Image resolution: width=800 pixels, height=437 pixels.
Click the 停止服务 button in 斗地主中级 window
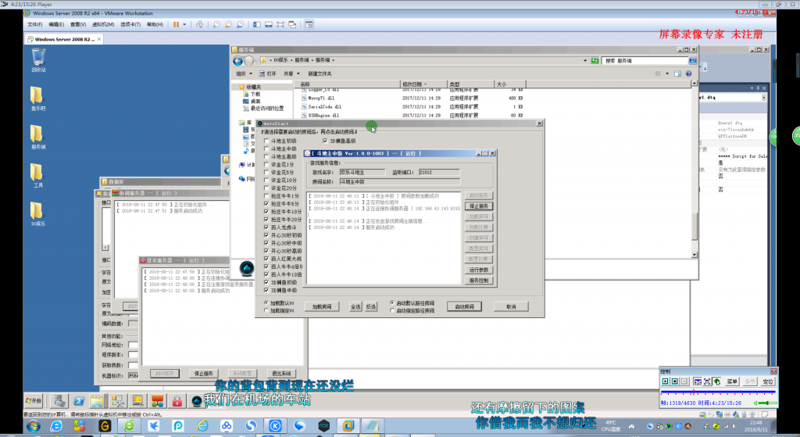point(479,206)
